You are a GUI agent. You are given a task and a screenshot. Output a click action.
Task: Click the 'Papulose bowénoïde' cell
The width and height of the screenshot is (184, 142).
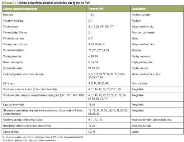click(14, 105)
